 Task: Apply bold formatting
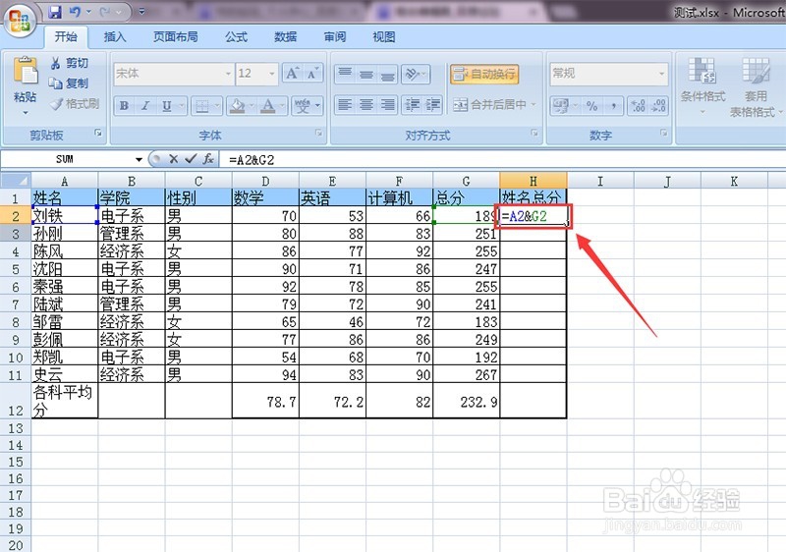124,106
